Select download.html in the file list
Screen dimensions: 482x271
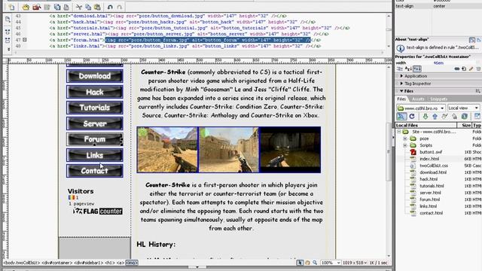(x=433, y=172)
